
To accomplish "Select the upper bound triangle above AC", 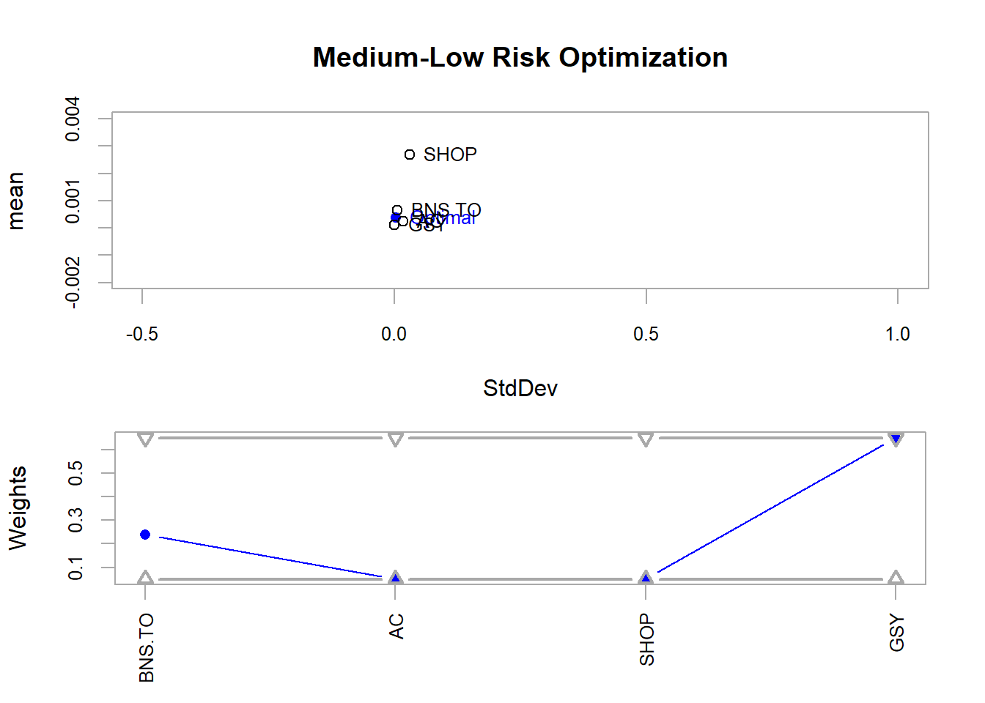I will tap(396, 439).
